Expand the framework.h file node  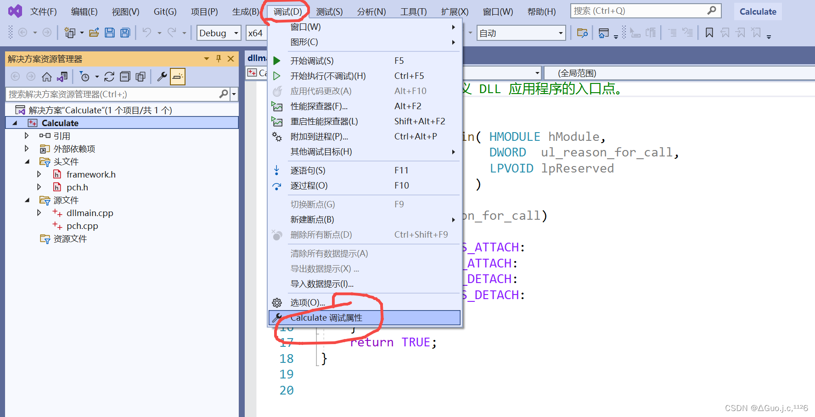pyautogui.click(x=39, y=174)
